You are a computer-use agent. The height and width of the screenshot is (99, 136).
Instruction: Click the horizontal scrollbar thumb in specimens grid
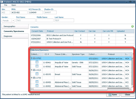[x=70, y=89]
